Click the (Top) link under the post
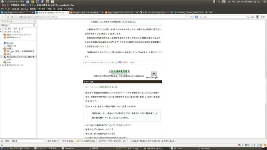Viewport: 267px width, 150px height. click(x=133, y=62)
